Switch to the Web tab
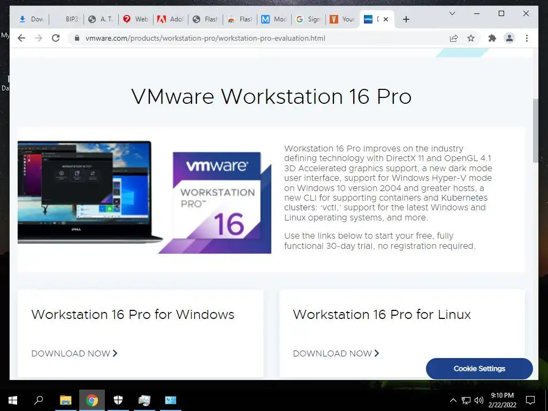 click(x=135, y=20)
